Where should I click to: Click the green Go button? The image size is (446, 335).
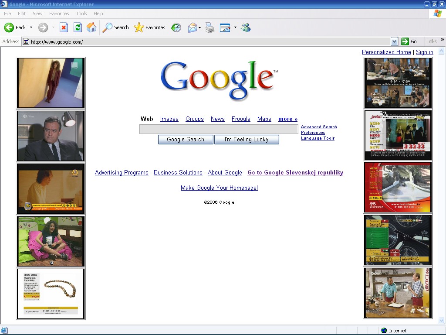tap(409, 41)
